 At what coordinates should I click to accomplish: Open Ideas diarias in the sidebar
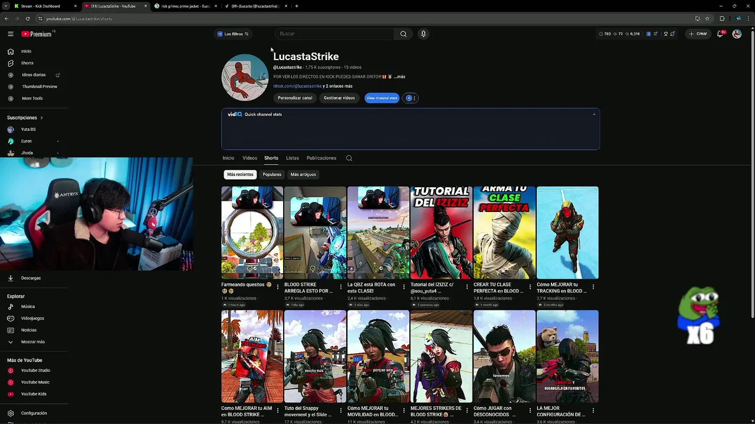click(34, 75)
